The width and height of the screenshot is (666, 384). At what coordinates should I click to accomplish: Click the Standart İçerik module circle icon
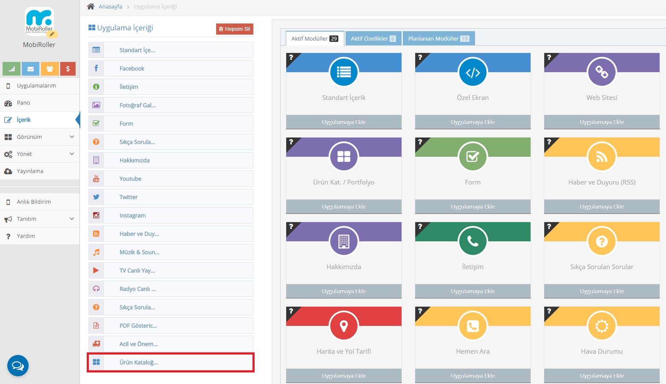[x=344, y=72]
